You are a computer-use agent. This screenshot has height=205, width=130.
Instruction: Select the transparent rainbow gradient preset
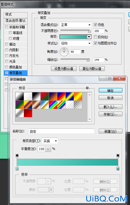pos(61,105)
